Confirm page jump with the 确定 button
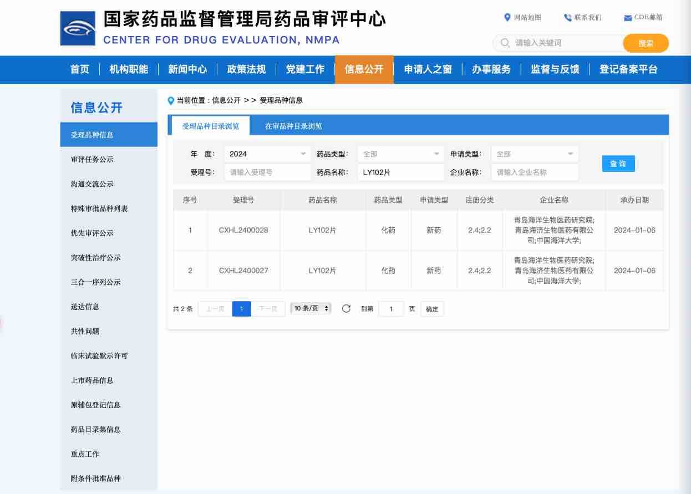The height and width of the screenshot is (494, 691). (431, 309)
